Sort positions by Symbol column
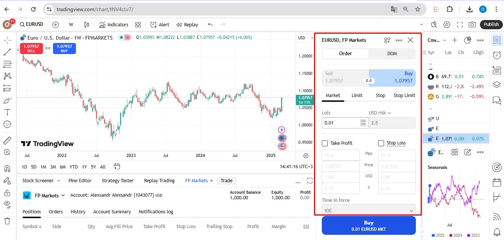The height and width of the screenshot is (240, 504). [x=32, y=226]
